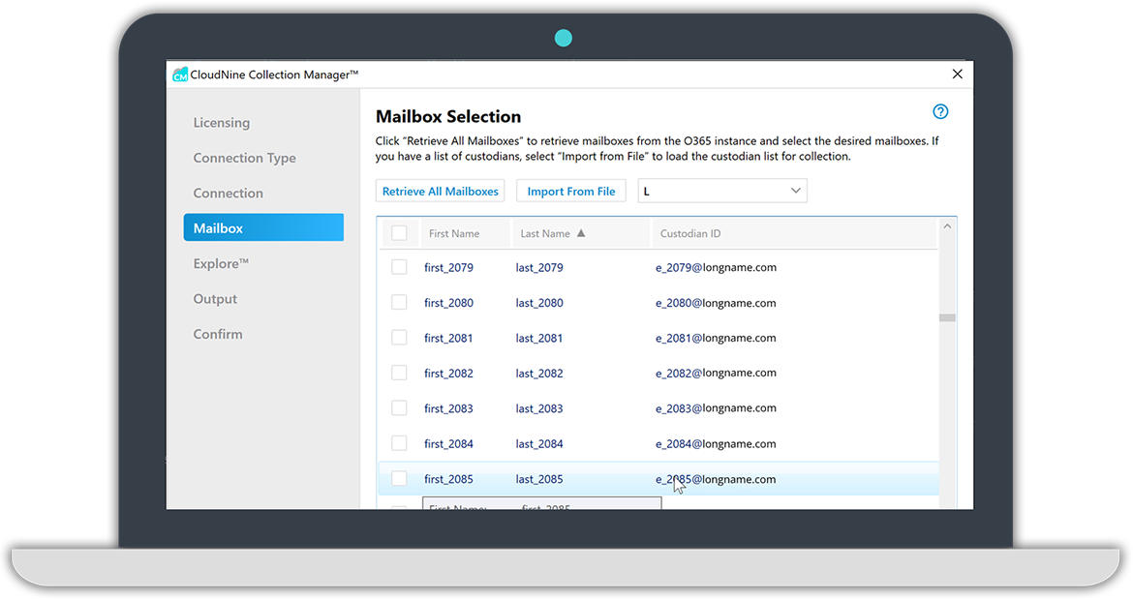Check the highlighted first_2085 checkbox
Screen dimensions: 1133x600
(x=399, y=479)
